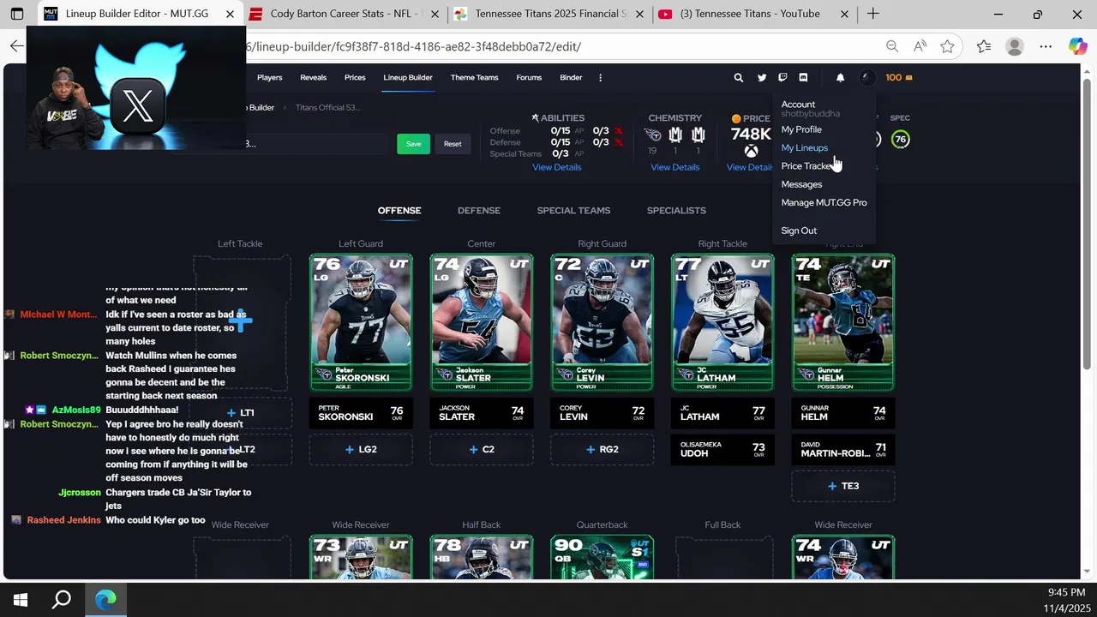Switch to Tennessee Titans 2025 Financial tab
The height and width of the screenshot is (617, 1097).
click(x=550, y=14)
